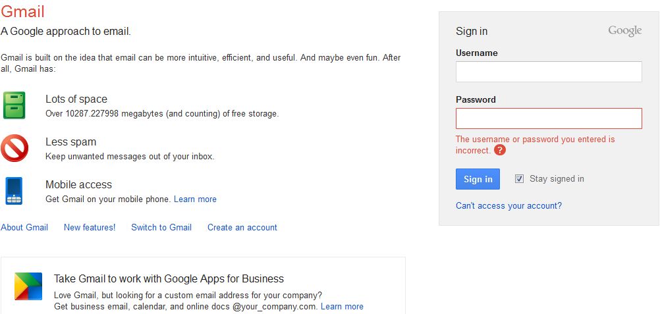Click Keep unwanted messages out text
Screen dimensions: 660x314
click(x=130, y=157)
